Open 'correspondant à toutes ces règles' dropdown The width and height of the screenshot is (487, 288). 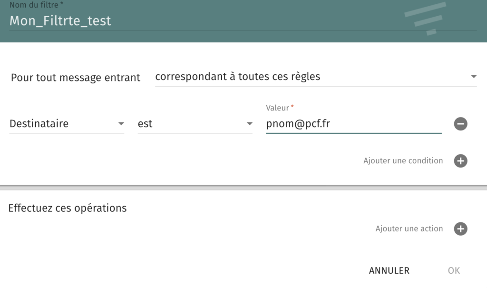[316, 77]
